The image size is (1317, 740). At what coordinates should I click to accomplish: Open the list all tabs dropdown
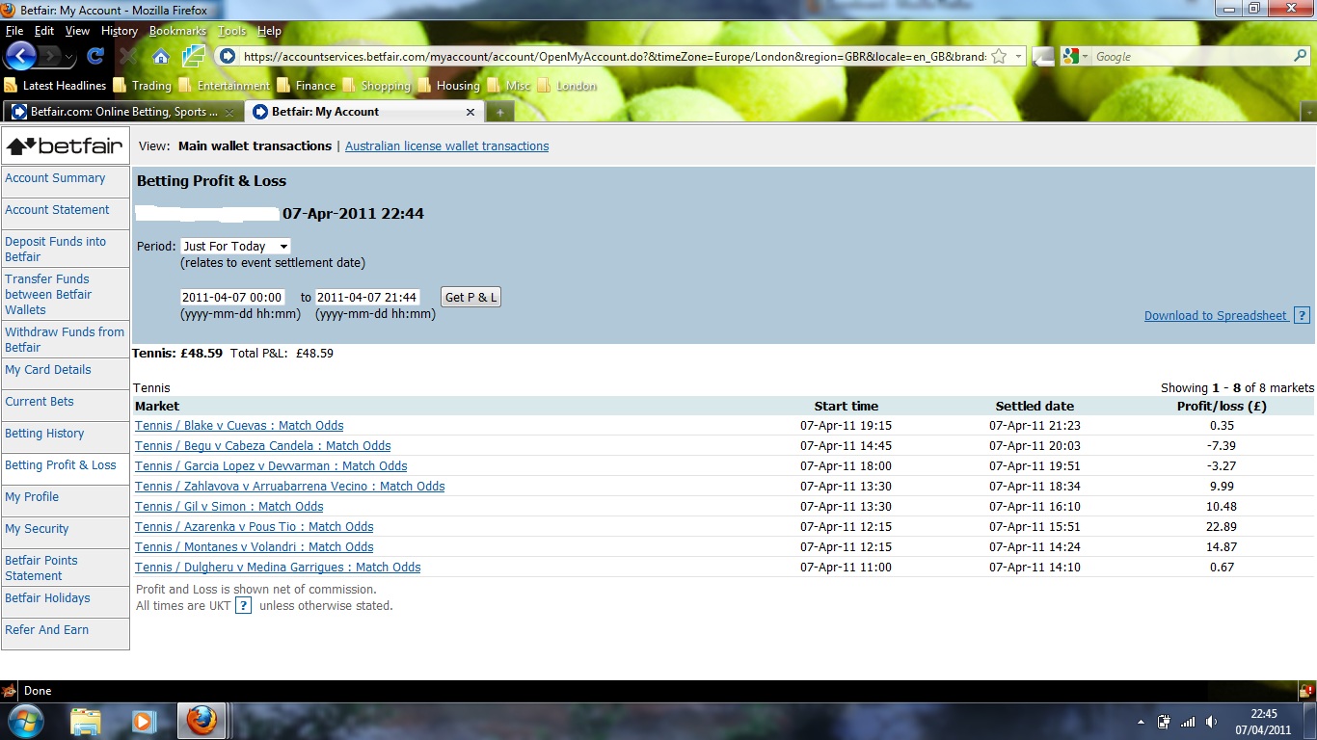click(1307, 112)
